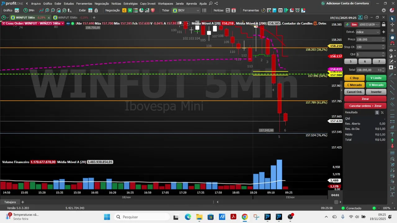Screen dimensions: 397x223
Task: Add strategy with plus beside Estrat.
Action: tap(384, 32)
